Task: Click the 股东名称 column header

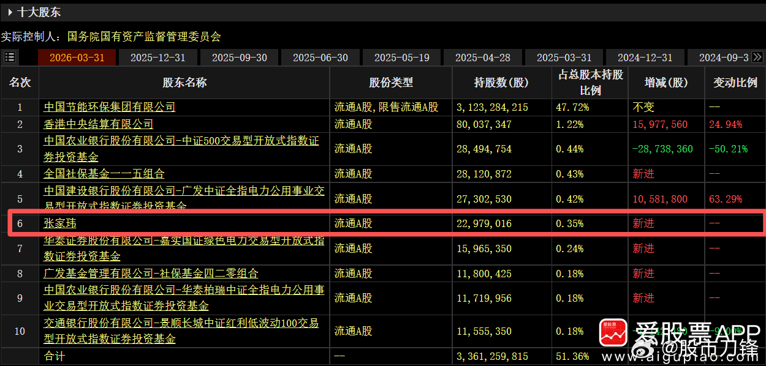Action: pyautogui.click(x=184, y=83)
